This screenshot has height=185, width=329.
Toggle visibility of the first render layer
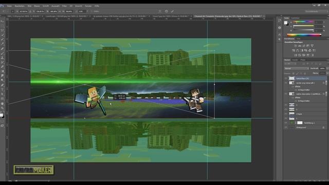pos(286,83)
